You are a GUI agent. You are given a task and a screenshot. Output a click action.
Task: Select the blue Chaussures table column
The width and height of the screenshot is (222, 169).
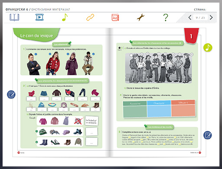click(x=159, y=108)
